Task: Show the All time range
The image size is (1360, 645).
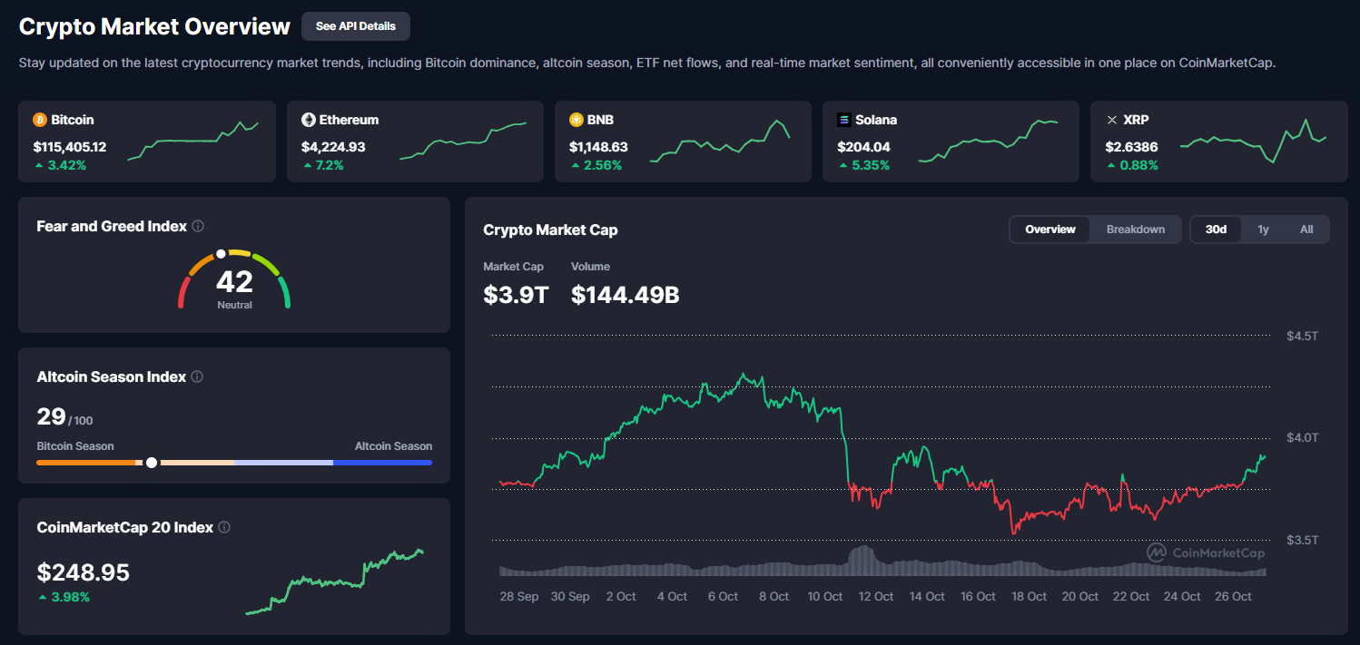Action: click(x=1306, y=230)
